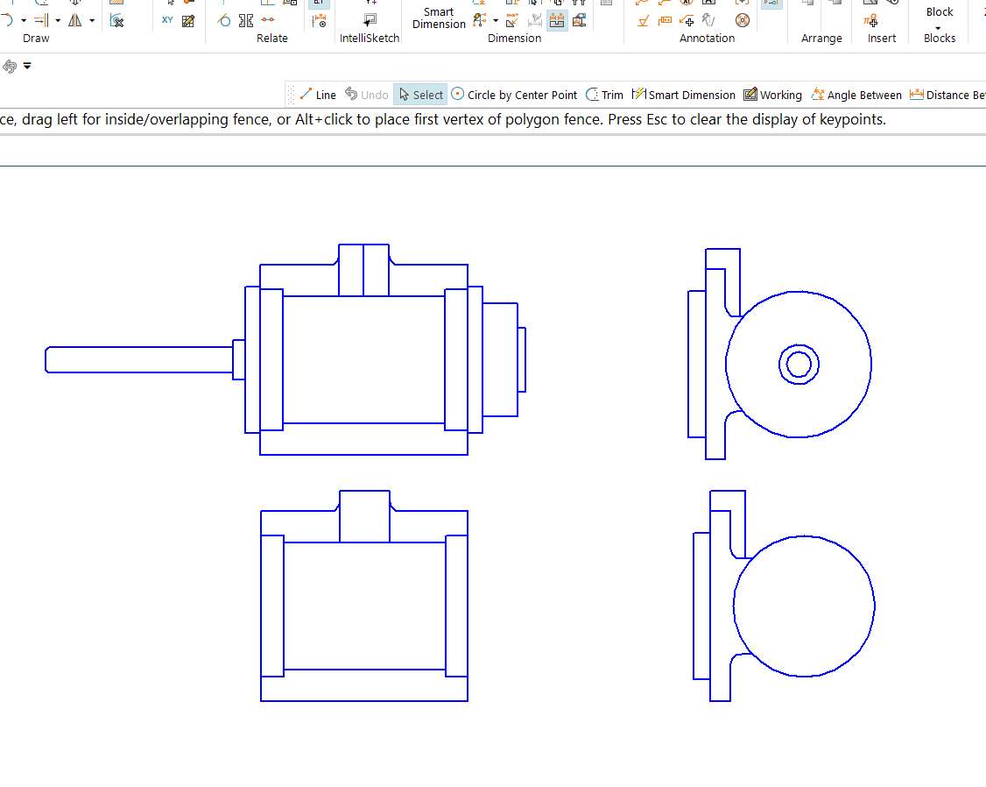Screen dimensions: 986x787
Task: Select the Trim tool
Action: coord(604,95)
